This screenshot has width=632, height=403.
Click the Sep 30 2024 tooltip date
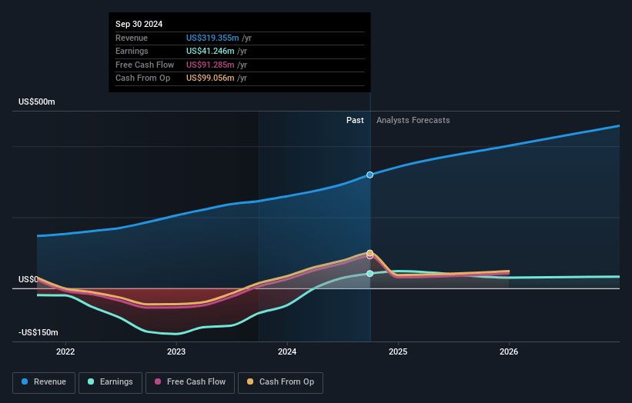coord(139,24)
